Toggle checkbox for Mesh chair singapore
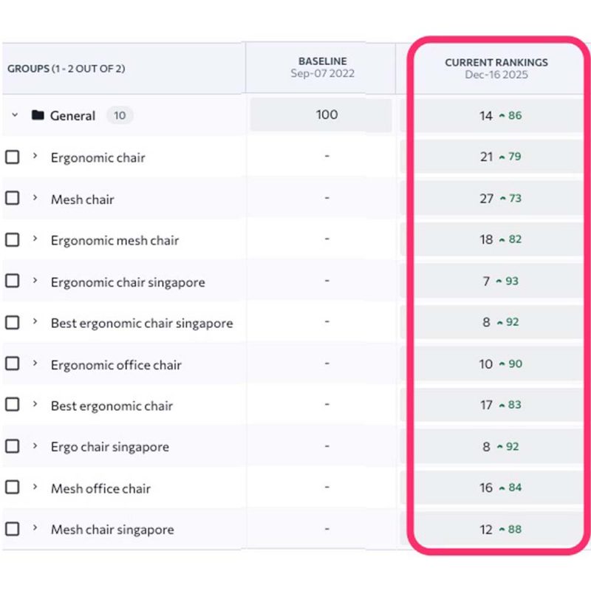The height and width of the screenshot is (591, 591). (13, 529)
